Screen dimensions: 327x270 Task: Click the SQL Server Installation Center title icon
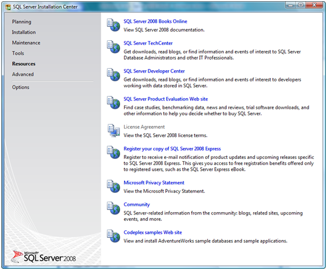8,7
